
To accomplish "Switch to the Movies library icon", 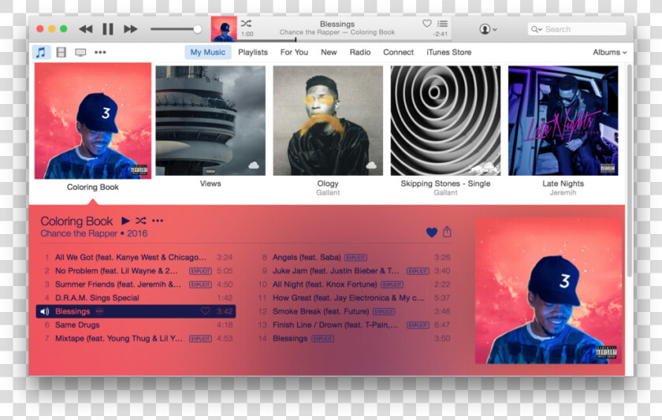I will (x=61, y=52).
